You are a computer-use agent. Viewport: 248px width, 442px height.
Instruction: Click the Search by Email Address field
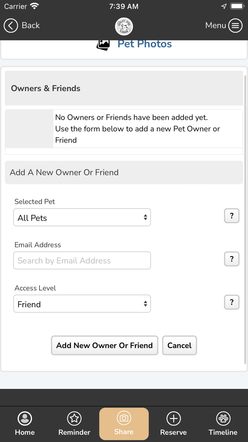click(x=82, y=260)
